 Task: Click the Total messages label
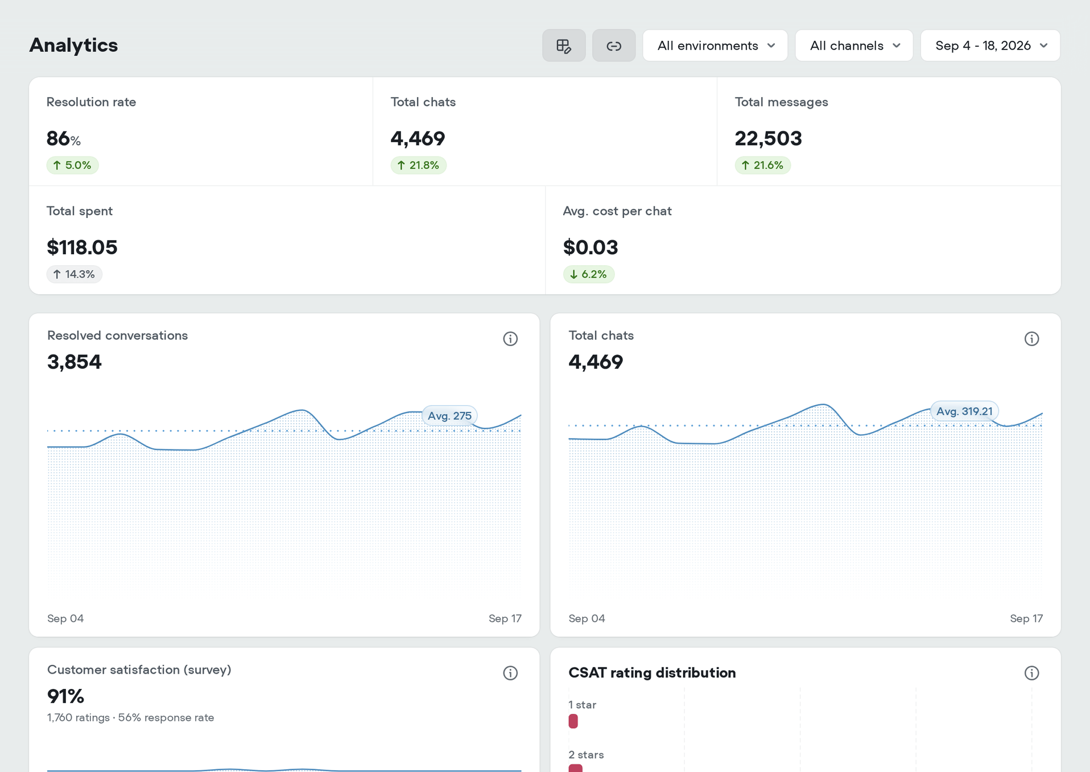(x=782, y=102)
